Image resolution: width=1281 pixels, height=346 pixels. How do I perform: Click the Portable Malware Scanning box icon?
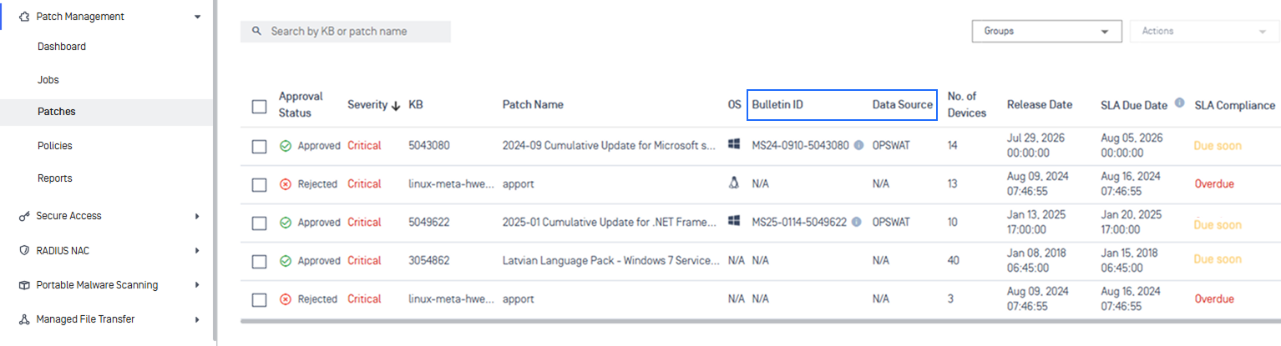click(x=23, y=285)
